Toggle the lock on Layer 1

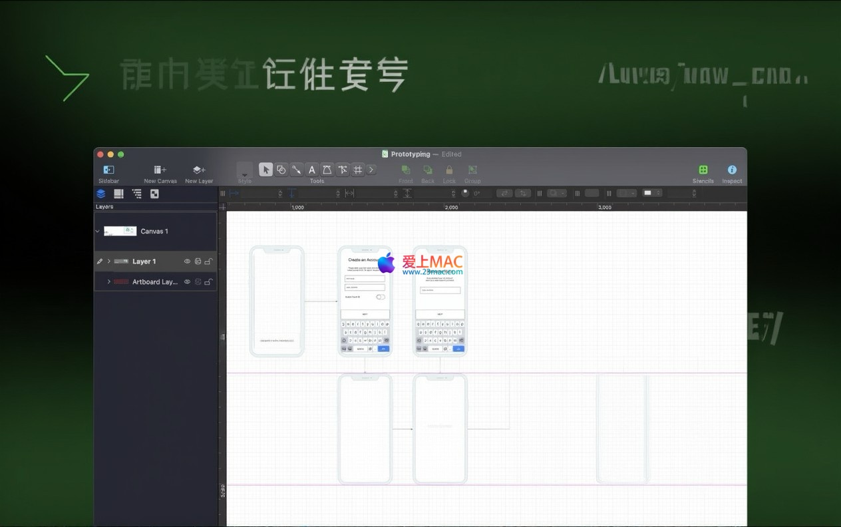point(208,262)
